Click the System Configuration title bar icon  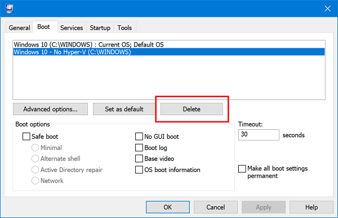9,8
